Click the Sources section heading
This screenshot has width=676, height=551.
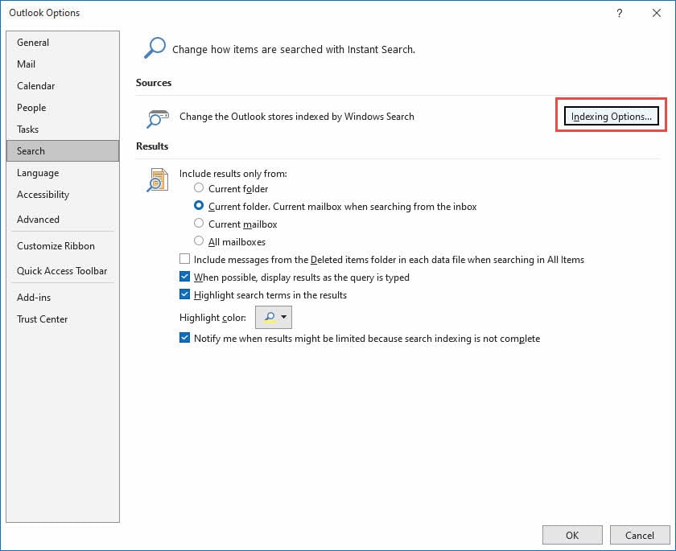154,83
